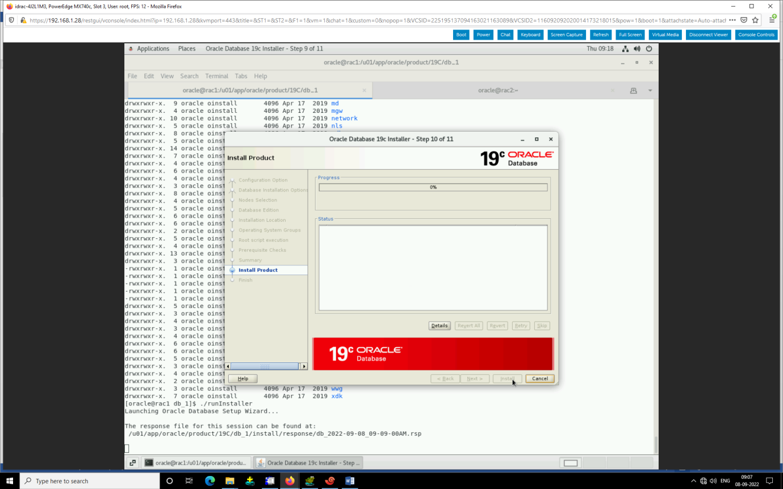Screen dimensions: 783x489
Task: Open the Virtual Media dialog
Action: 665,35
